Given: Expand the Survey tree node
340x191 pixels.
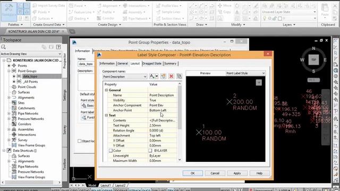Looking at the screenshot, I should (9, 140).
